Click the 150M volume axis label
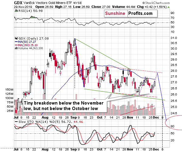182x152 pixels. [x=9, y=90]
